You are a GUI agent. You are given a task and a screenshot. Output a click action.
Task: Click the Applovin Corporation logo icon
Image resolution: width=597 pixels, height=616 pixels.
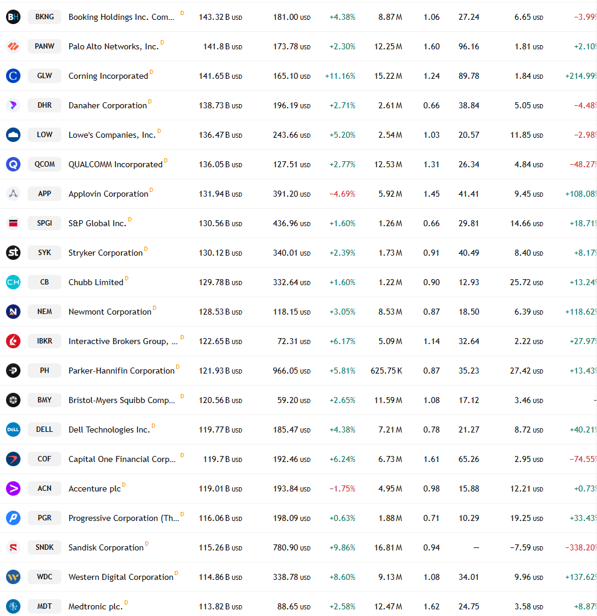(13, 194)
